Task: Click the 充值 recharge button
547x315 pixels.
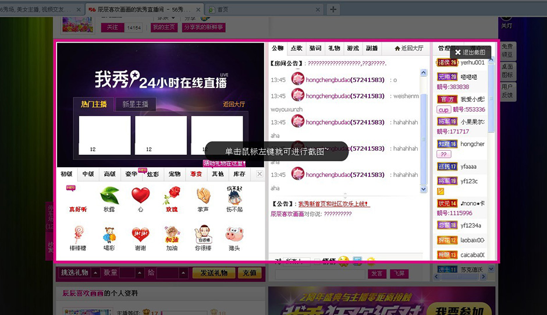Action: tap(250, 273)
